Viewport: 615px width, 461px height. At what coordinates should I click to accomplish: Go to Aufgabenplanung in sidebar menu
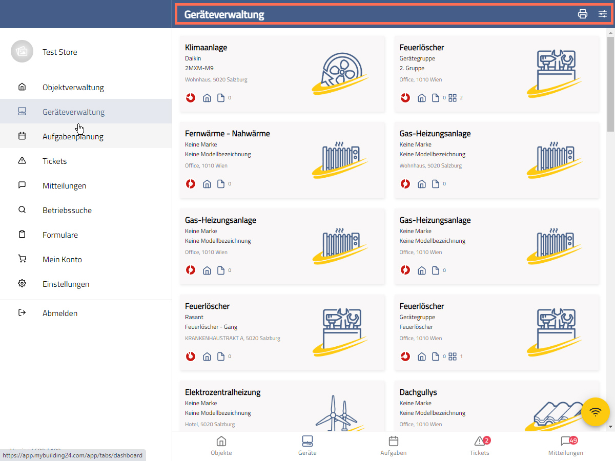click(x=73, y=136)
